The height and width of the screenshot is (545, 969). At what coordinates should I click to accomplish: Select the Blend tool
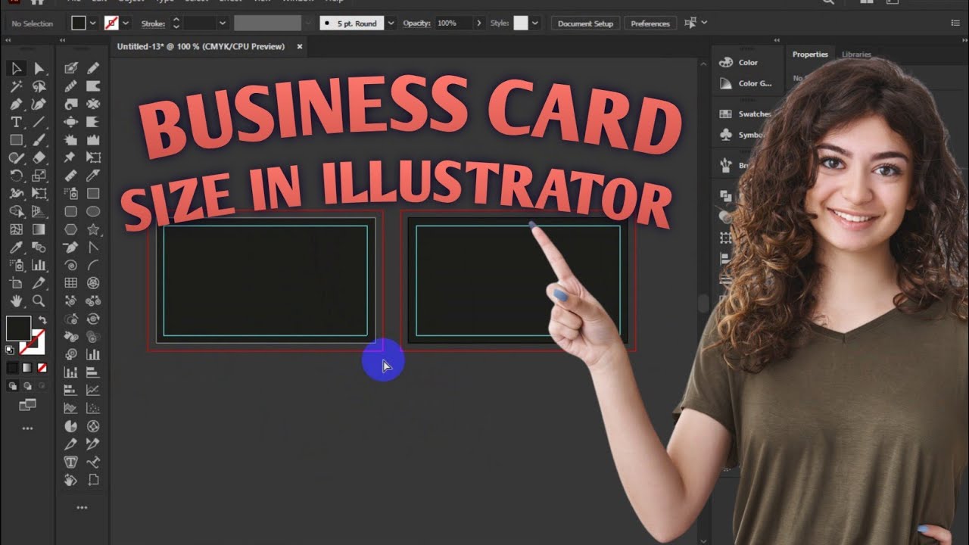pyautogui.click(x=40, y=248)
